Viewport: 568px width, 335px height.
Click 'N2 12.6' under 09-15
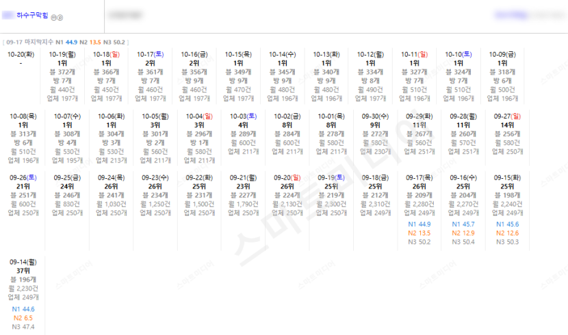tap(507, 233)
